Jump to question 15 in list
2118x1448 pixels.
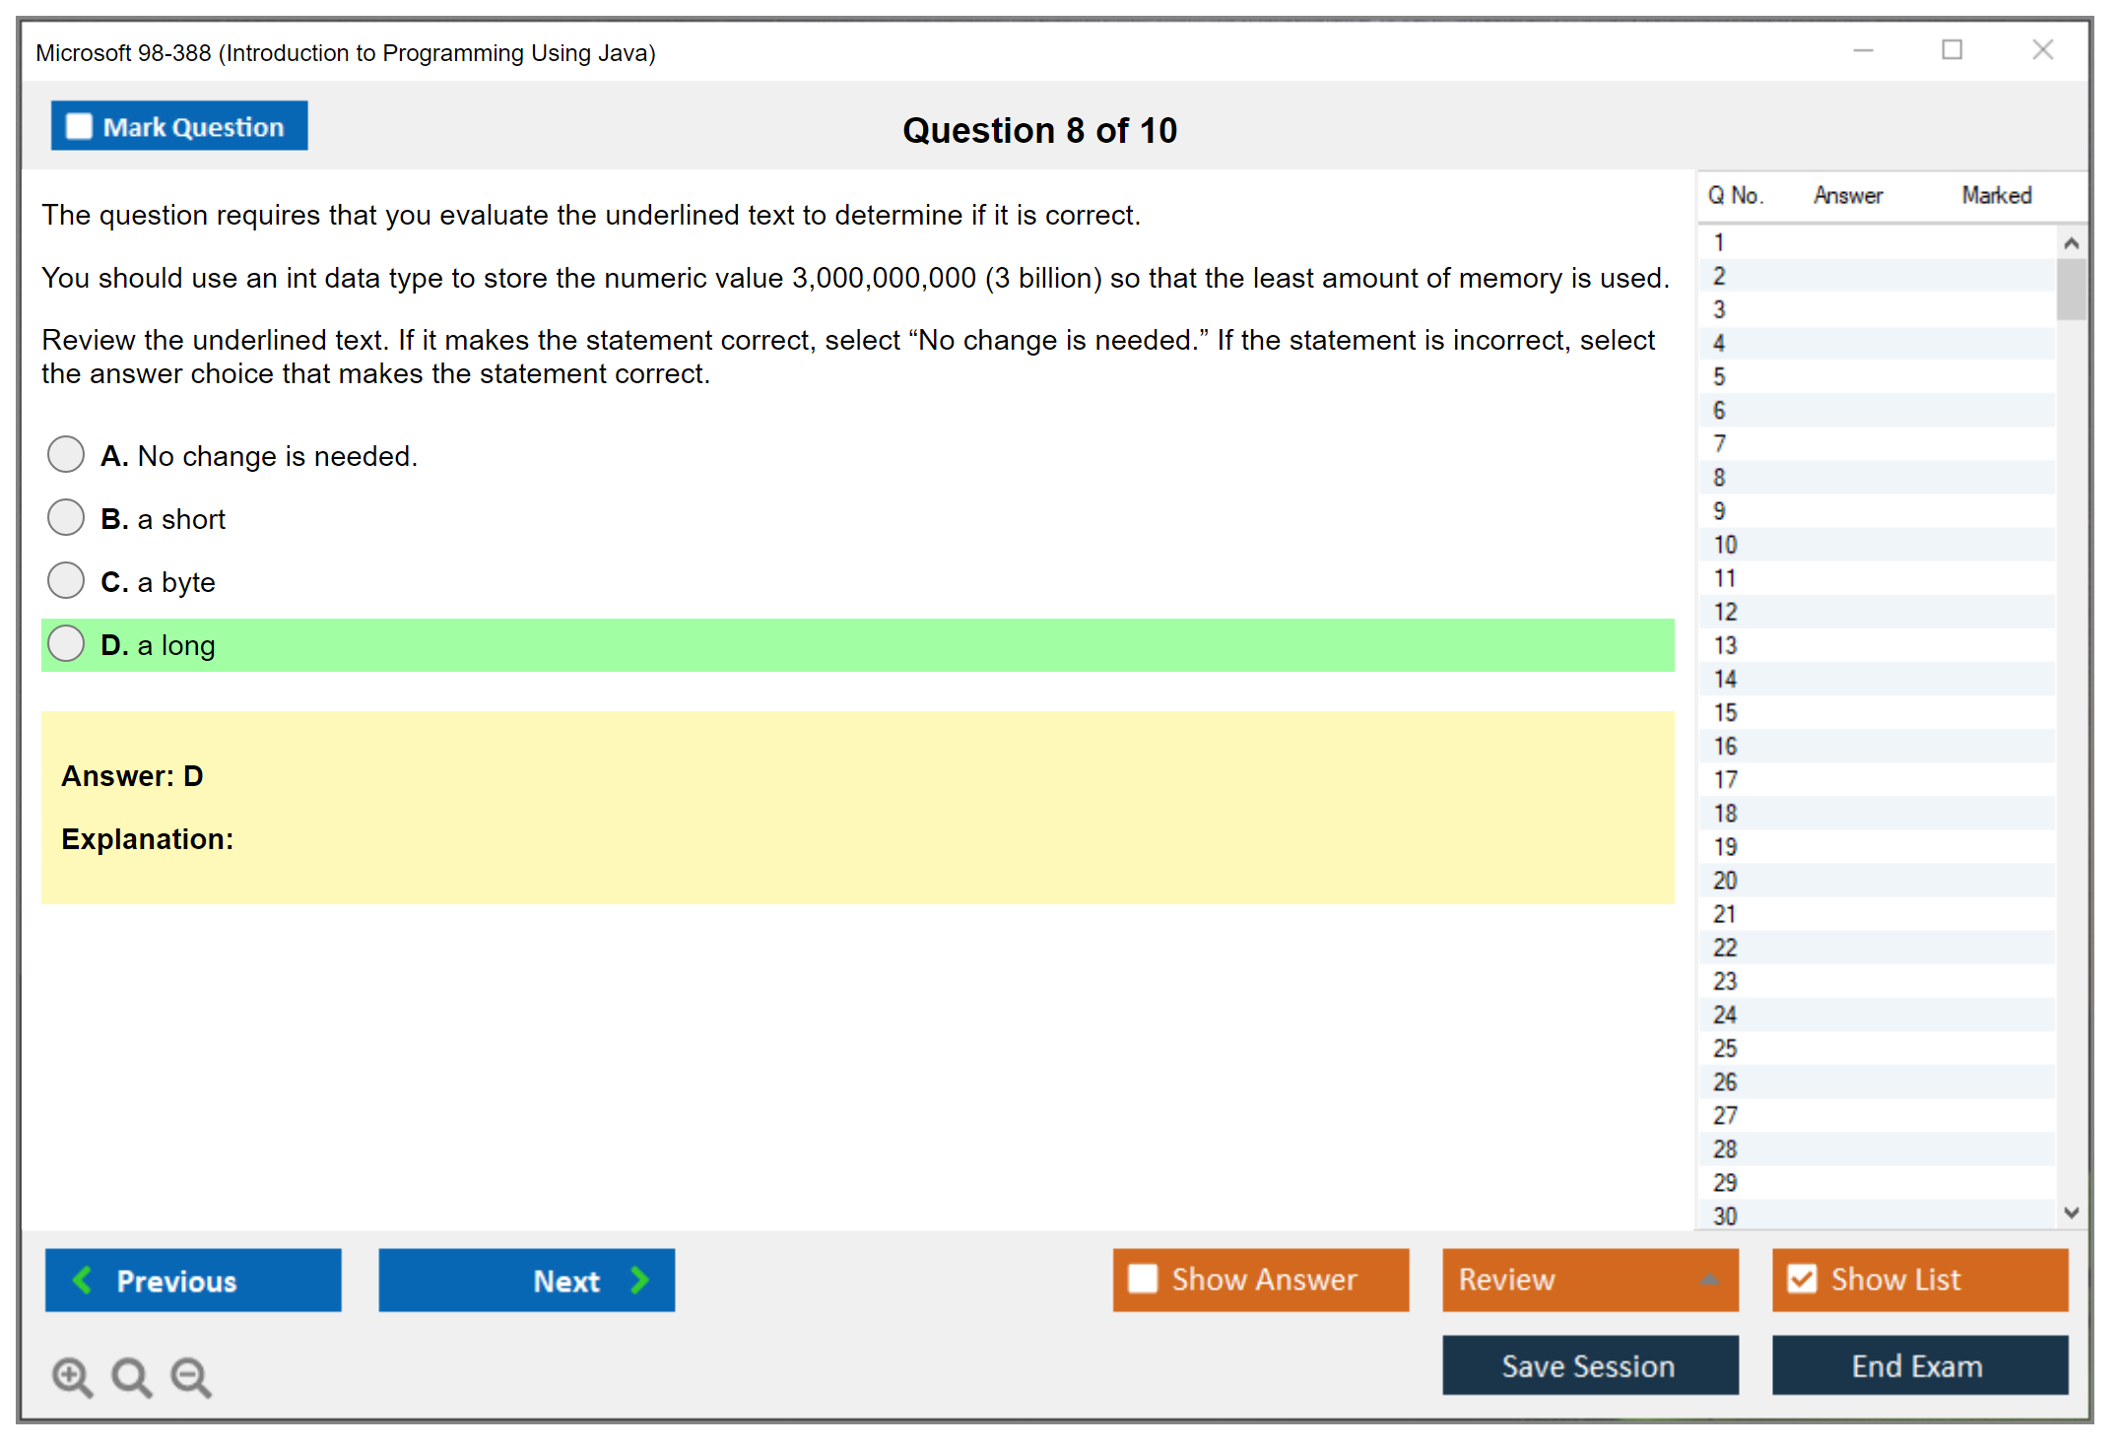click(1725, 712)
